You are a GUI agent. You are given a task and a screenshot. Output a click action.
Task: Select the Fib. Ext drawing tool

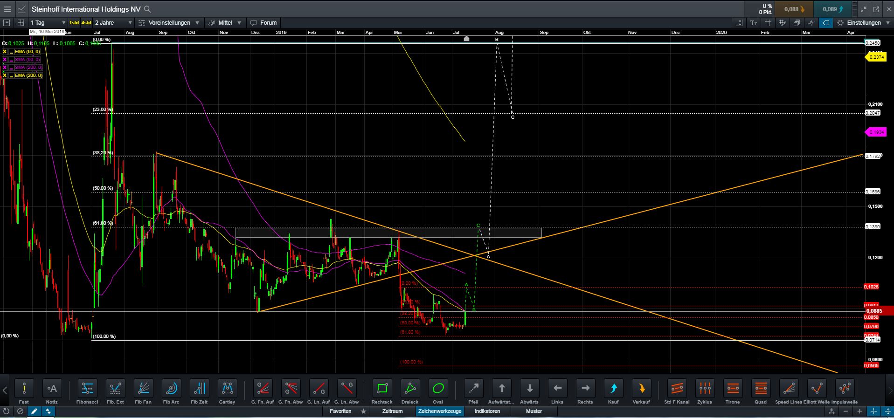tap(115, 388)
